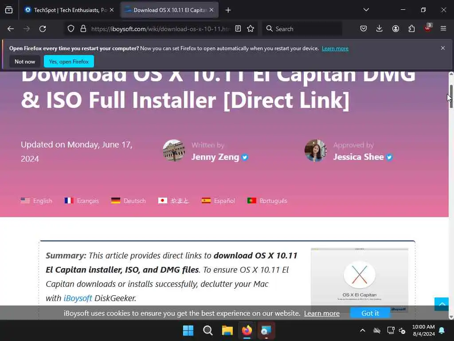Open tracking protection shield icon

point(71,29)
